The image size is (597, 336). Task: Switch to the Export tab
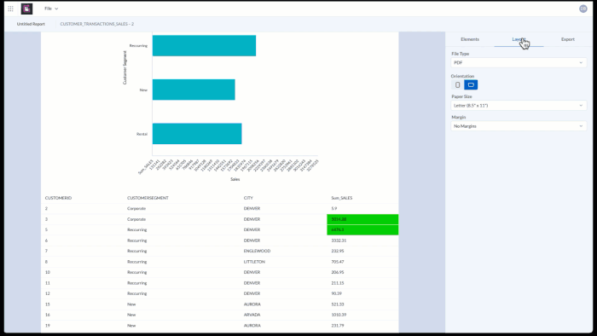(568, 39)
